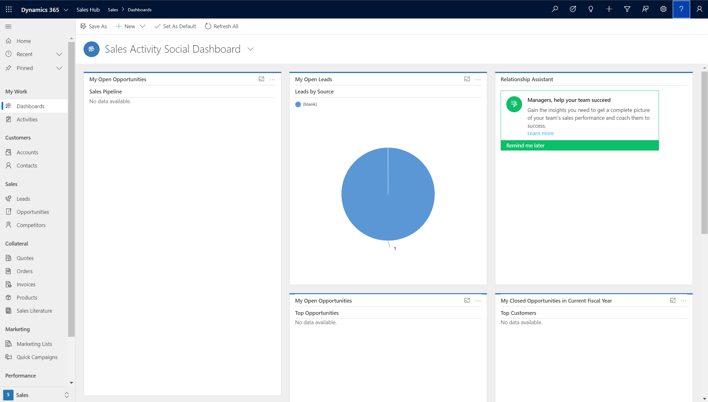Open Quick Campaigns in sidebar

[x=34, y=357]
